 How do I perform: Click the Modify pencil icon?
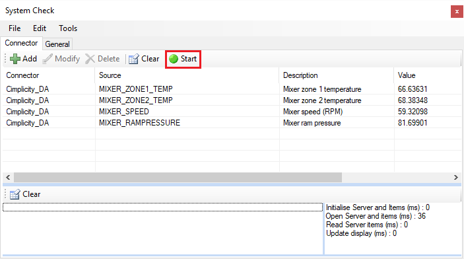(48, 59)
